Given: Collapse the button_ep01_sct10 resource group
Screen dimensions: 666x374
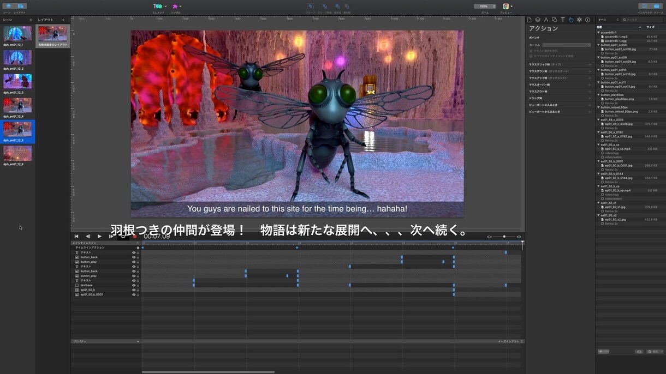Looking at the screenshot, I should tap(599, 70).
